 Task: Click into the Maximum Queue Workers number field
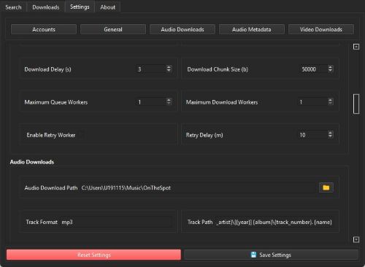point(151,102)
